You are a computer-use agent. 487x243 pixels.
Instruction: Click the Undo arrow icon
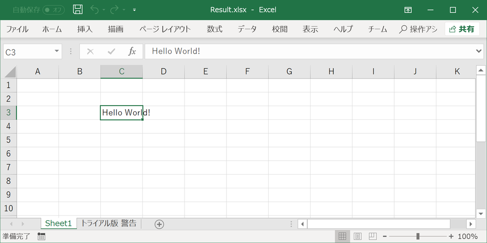(x=95, y=10)
